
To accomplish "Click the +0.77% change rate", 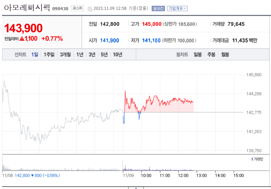I will point(52,38).
